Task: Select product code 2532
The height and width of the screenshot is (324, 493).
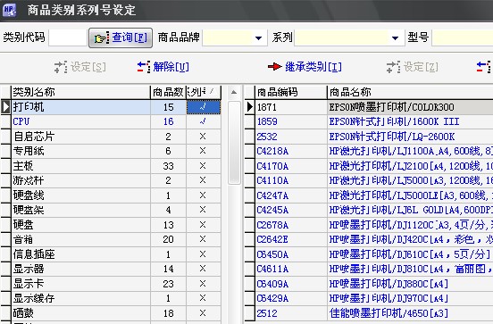Action: (x=291, y=137)
